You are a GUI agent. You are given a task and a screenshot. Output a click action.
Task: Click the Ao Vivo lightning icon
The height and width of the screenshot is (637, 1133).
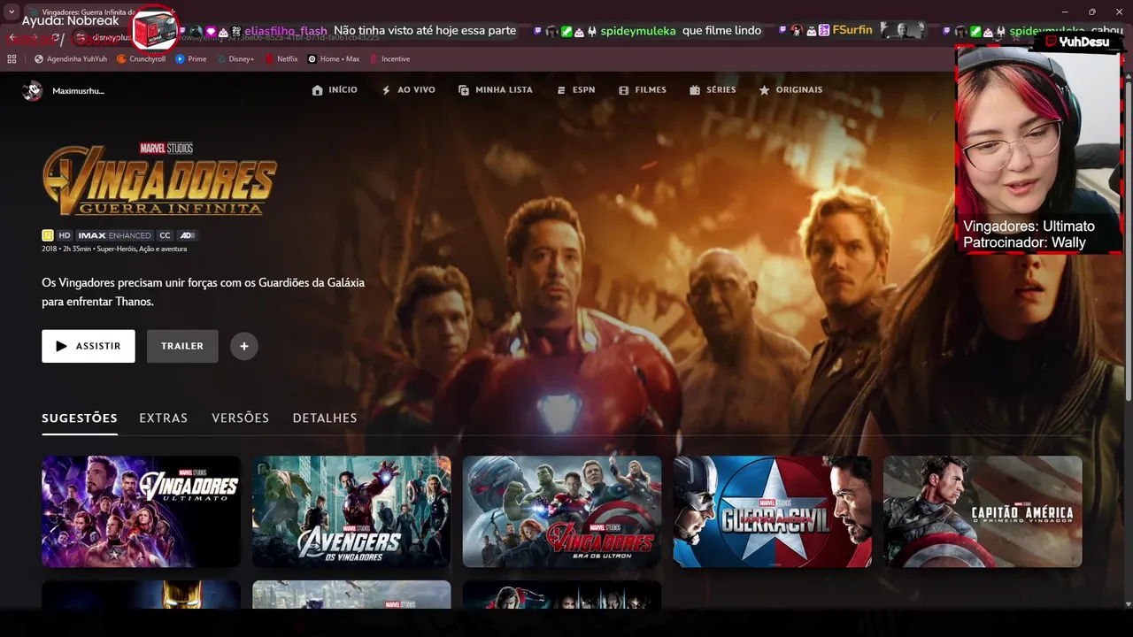click(x=386, y=90)
